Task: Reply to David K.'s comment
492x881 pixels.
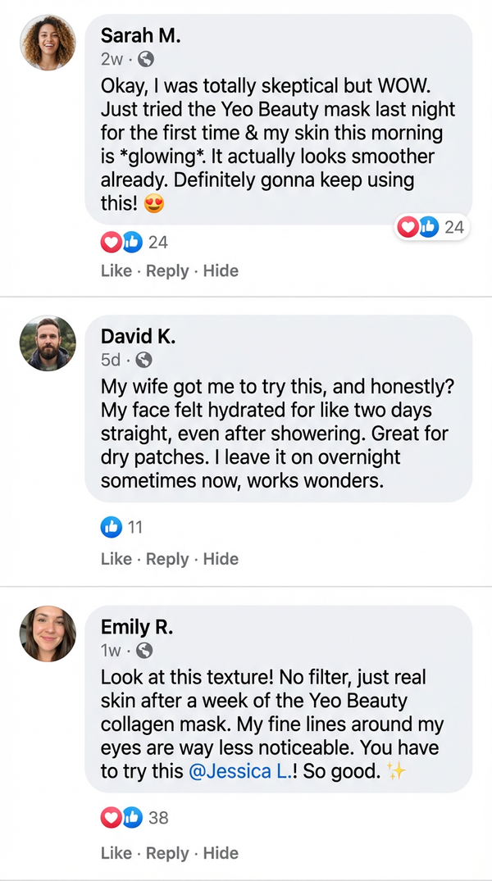Action: point(168,559)
